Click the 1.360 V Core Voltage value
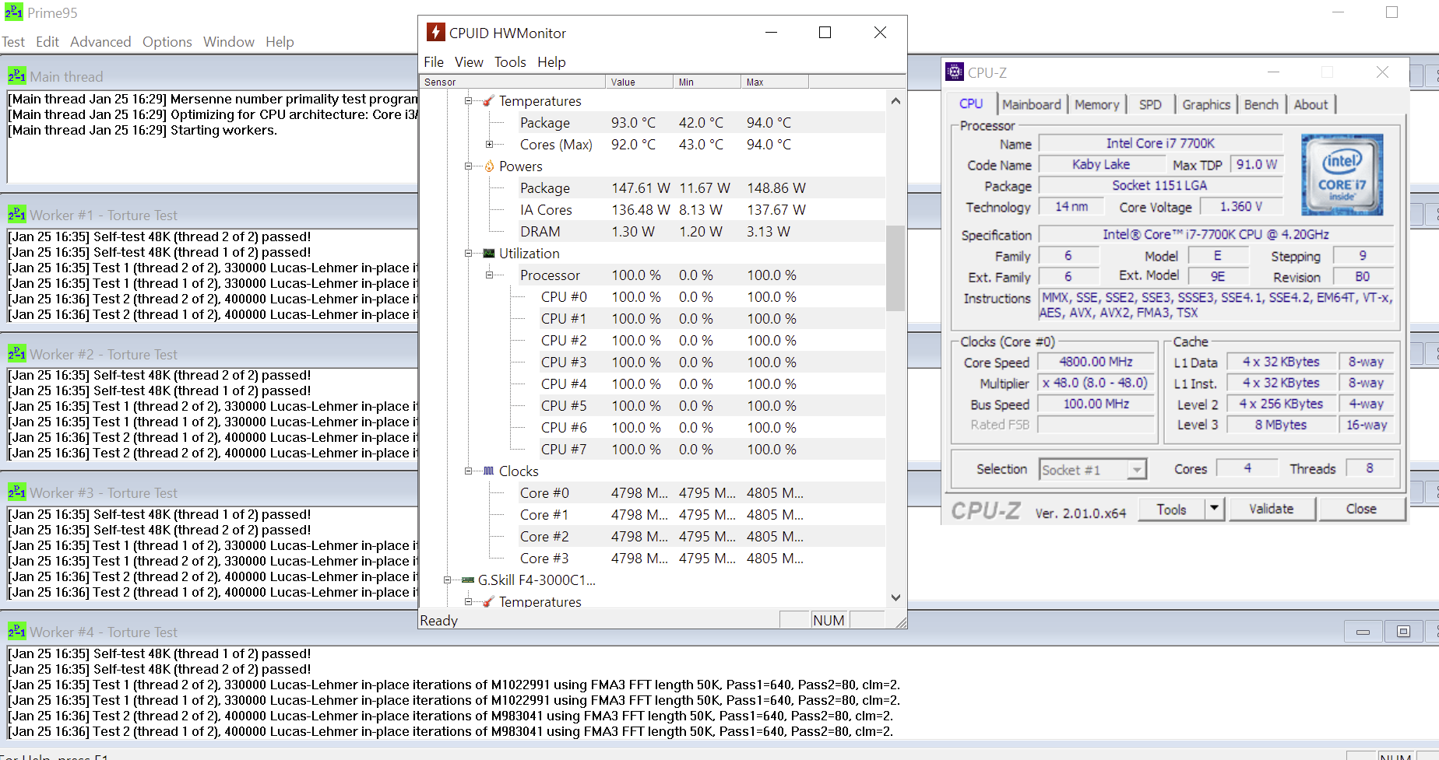The height and width of the screenshot is (760, 1439). tap(1241, 206)
